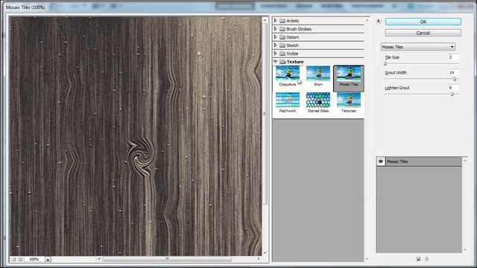The height and width of the screenshot is (268, 477).
Task: Click the OK button
Action: tap(423, 22)
